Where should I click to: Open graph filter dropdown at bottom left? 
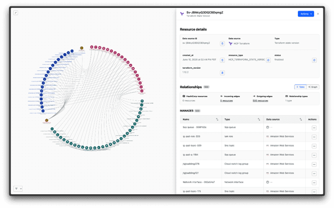(18, 189)
